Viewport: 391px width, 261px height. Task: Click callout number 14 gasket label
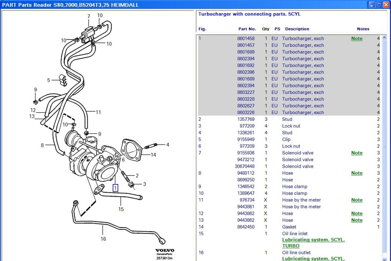tap(153, 155)
